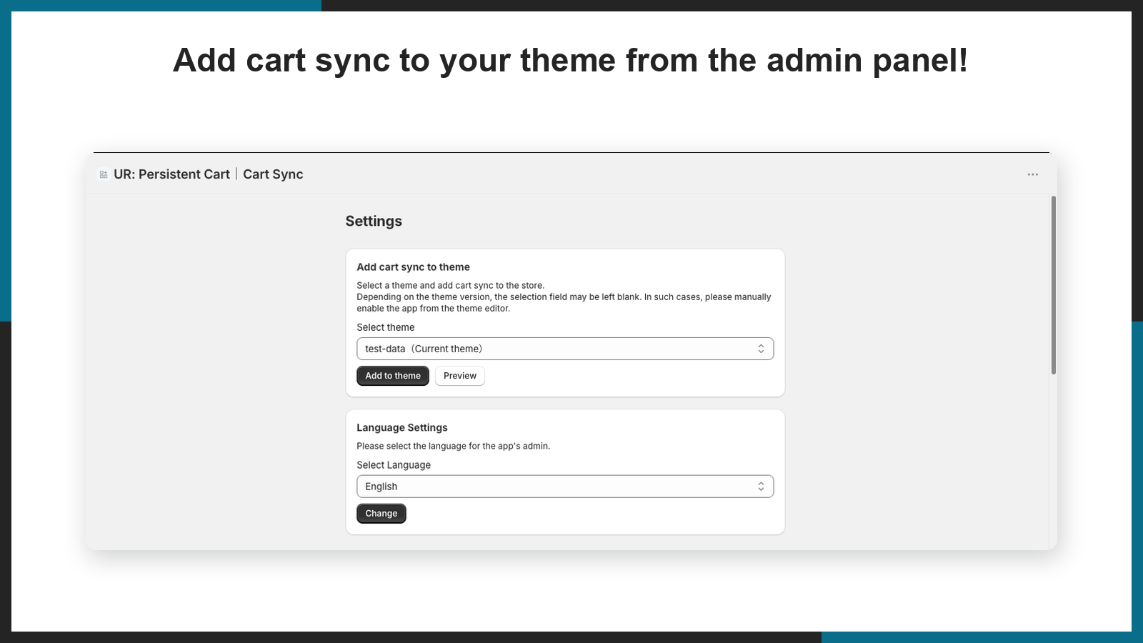Click the Add cart sync to theme heading

pyautogui.click(x=413, y=267)
